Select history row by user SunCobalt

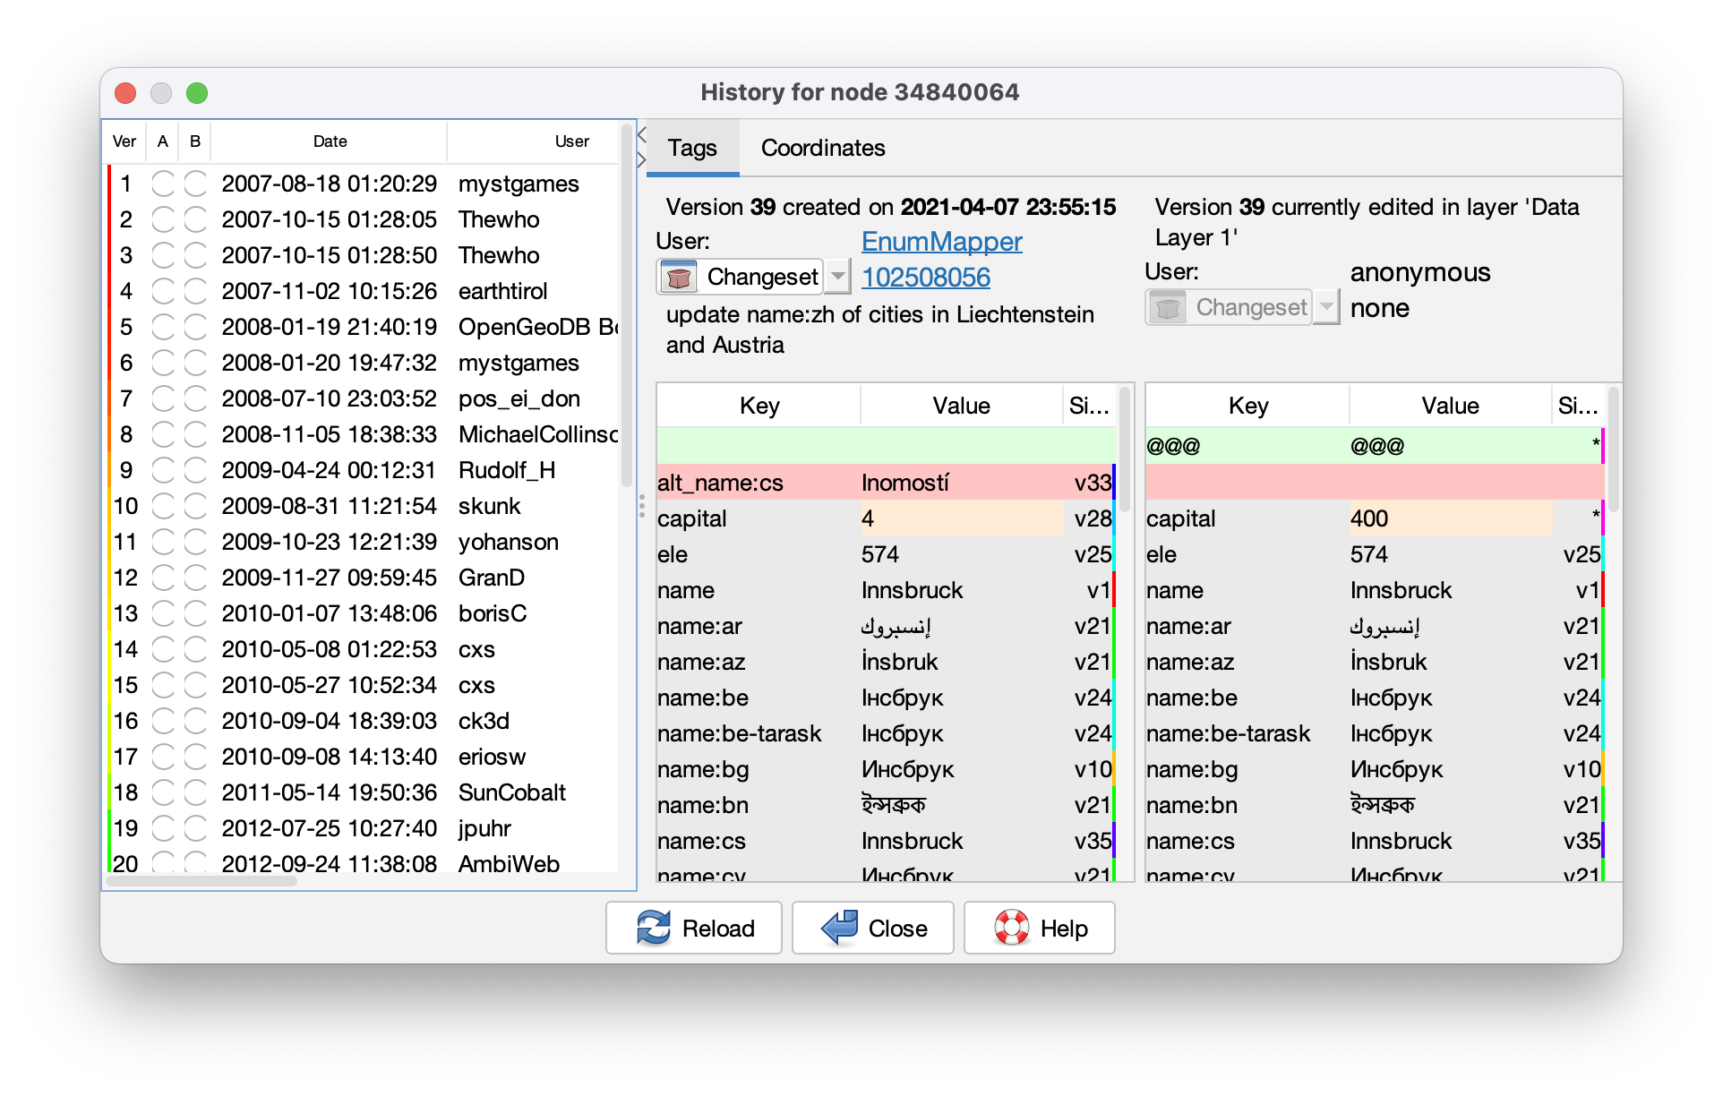363,792
